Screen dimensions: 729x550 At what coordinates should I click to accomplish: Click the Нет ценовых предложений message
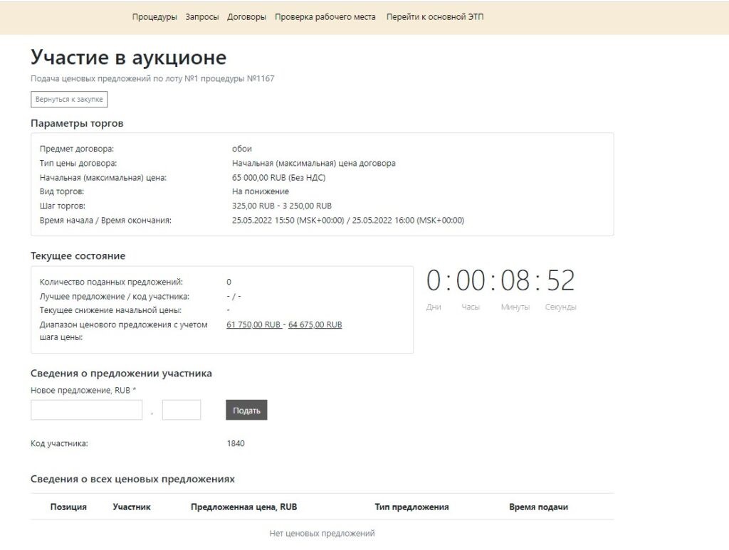click(x=322, y=534)
